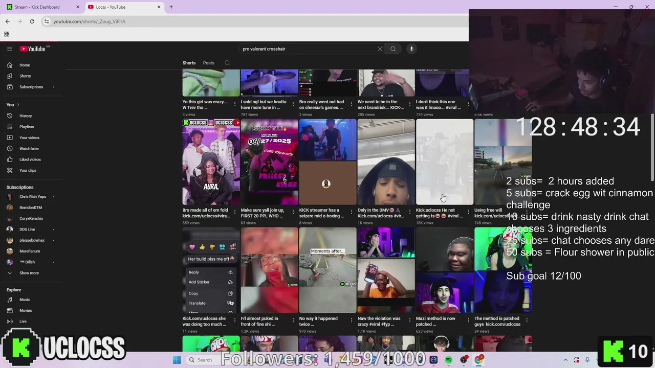Viewport: 655px width, 368px height.
Task: Open options menu for 'Bro made all of em fold'
Action: pyautogui.click(x=235, y=212)
